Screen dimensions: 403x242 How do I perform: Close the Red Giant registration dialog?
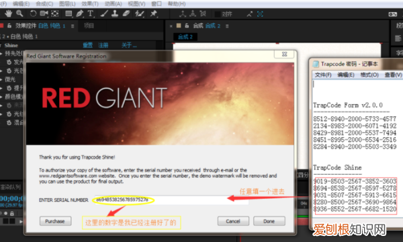coord(284,54)
